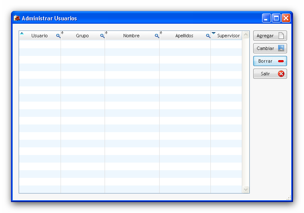Click the app icon in the title bar
Viewport: 304px width, 213px height.
(x=17, y=18)
